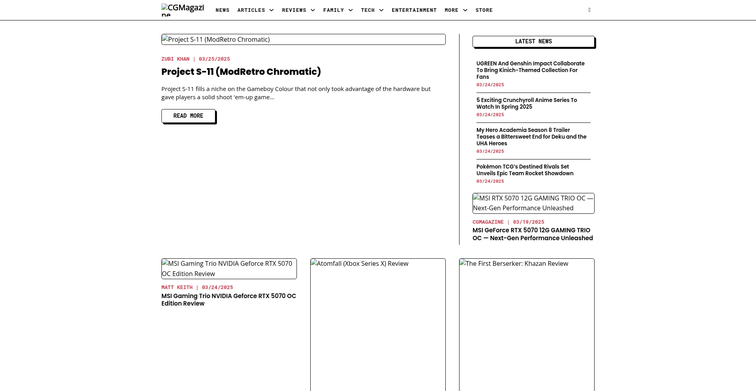Viewport: 756px width, 391px height.
Task: Open the More menu item
Action: tap(452, 10)
